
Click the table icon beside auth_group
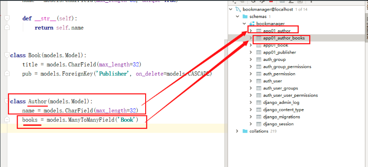tap(259, 60)
